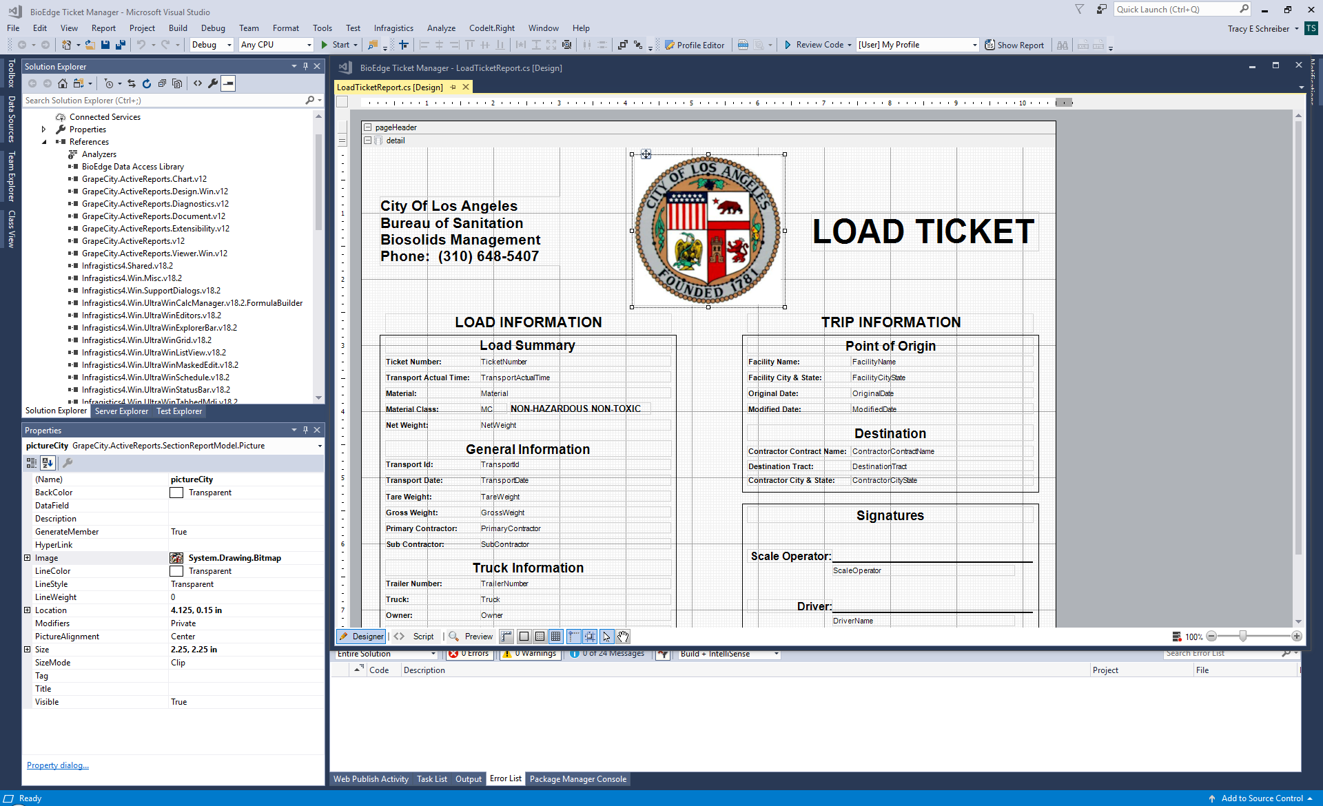Click Solution Explorer search magnifier icon
Image resolution: width=1323 pixels, height=806 pixels.
[x=310, y=101]
